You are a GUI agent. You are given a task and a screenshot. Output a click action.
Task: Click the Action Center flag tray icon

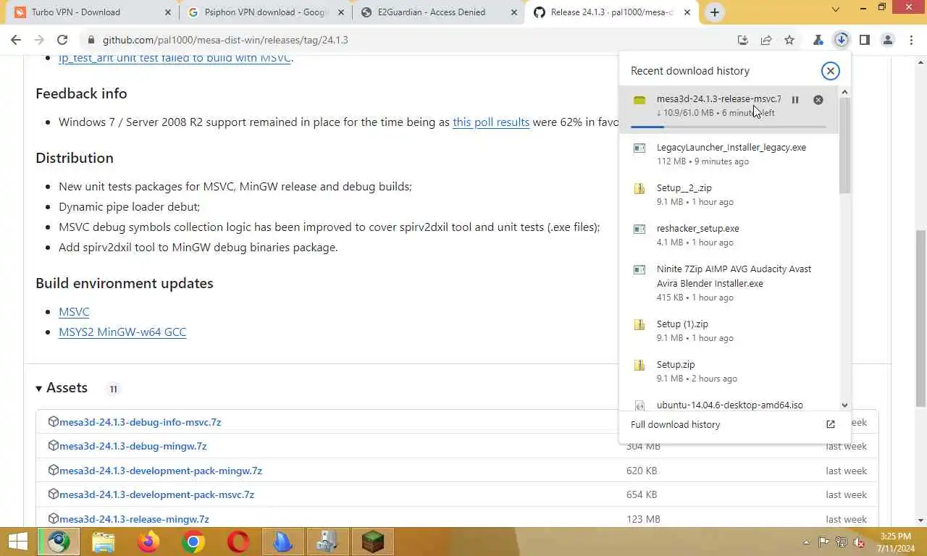pyautogui.click(x=824, y=542)
